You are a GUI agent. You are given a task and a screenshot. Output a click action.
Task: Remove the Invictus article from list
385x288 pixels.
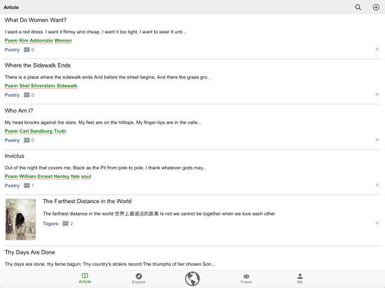tap(377, 185)
